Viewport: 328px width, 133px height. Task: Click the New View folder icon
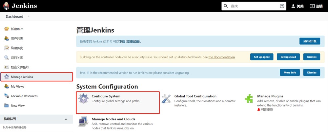point(7,106)
